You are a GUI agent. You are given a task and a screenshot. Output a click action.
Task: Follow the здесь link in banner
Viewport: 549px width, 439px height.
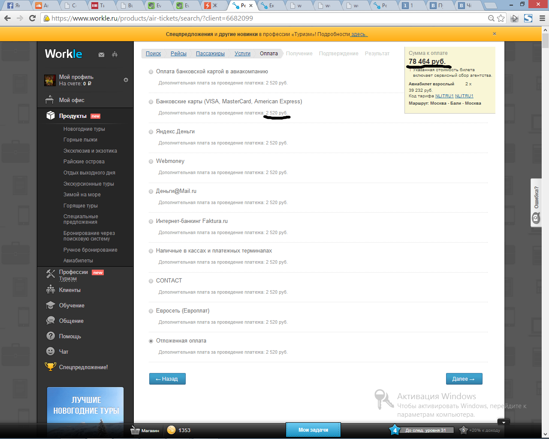(x=359, y=34)
